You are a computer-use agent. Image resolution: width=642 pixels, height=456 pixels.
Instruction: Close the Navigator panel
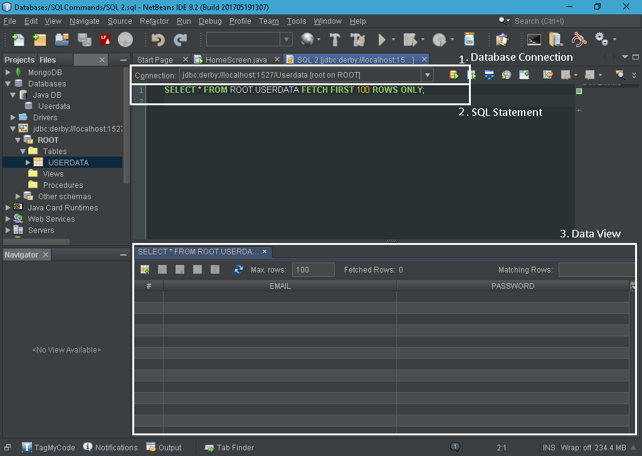tap(45, 254)
